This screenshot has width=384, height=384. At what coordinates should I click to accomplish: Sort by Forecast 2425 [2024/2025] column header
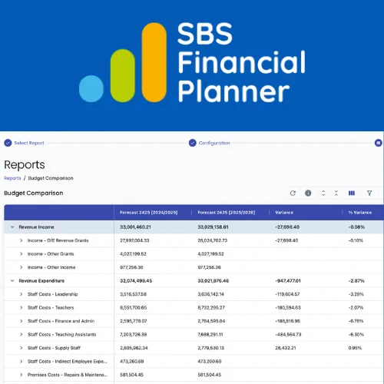pos(149,213)
